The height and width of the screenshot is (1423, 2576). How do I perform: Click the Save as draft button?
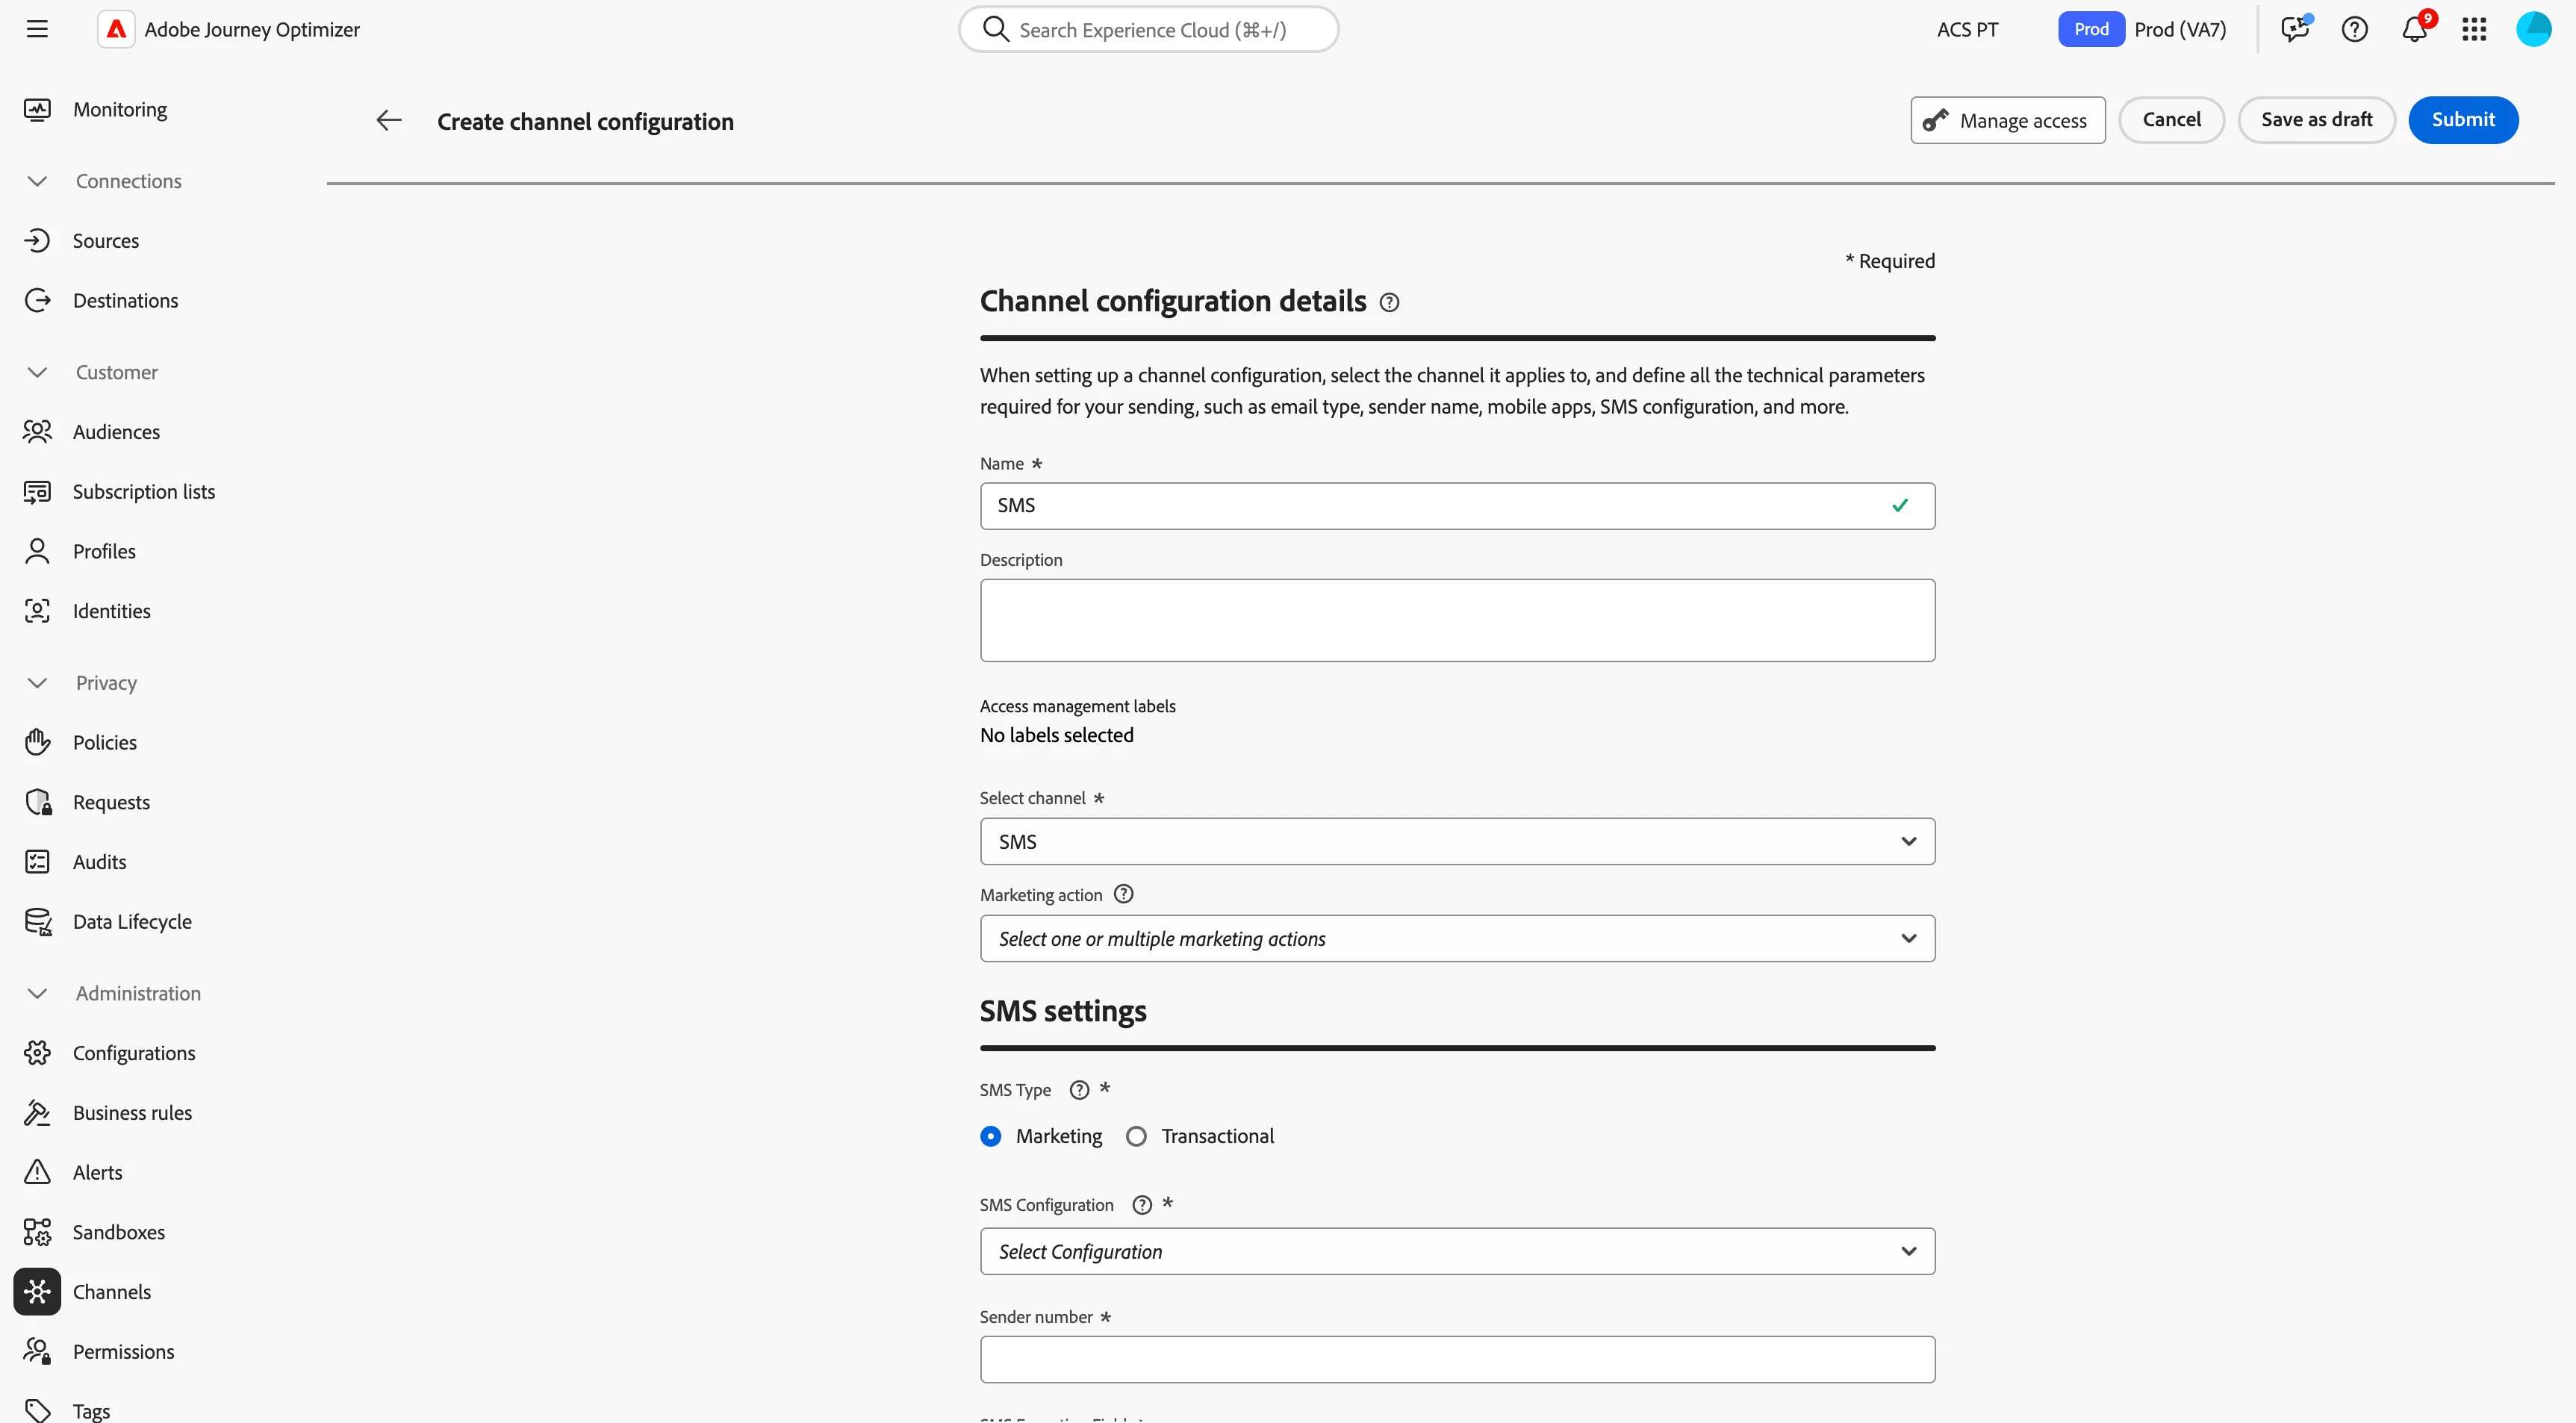pos(2316,120)
